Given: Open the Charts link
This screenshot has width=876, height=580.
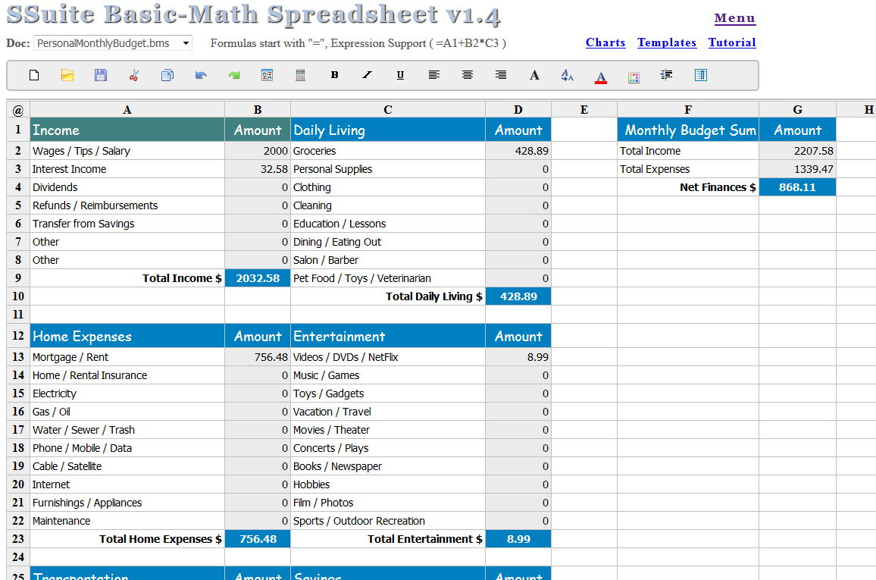Looking at the screenshot, I should 605,42.
